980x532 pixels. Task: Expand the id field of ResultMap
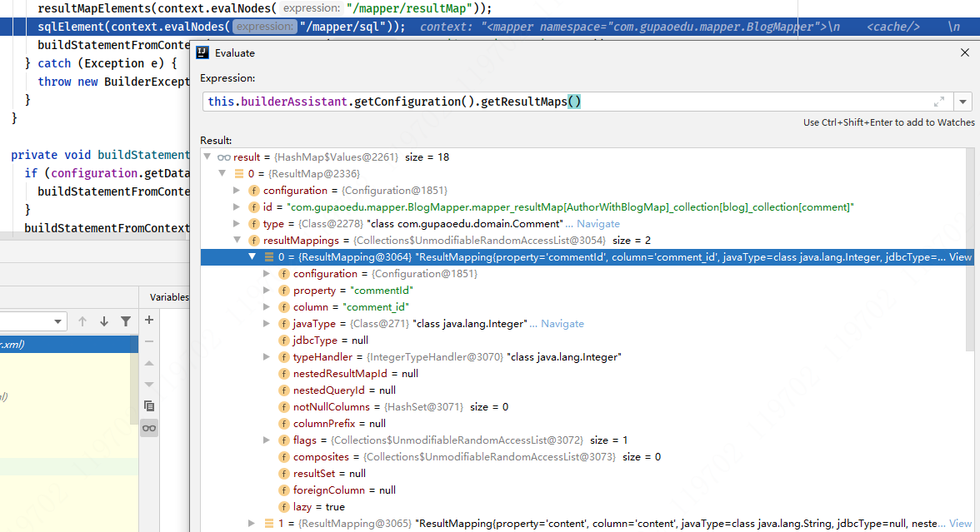237,206
